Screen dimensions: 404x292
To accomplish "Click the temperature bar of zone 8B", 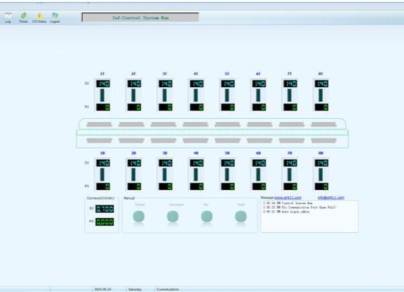I will 321,175.
